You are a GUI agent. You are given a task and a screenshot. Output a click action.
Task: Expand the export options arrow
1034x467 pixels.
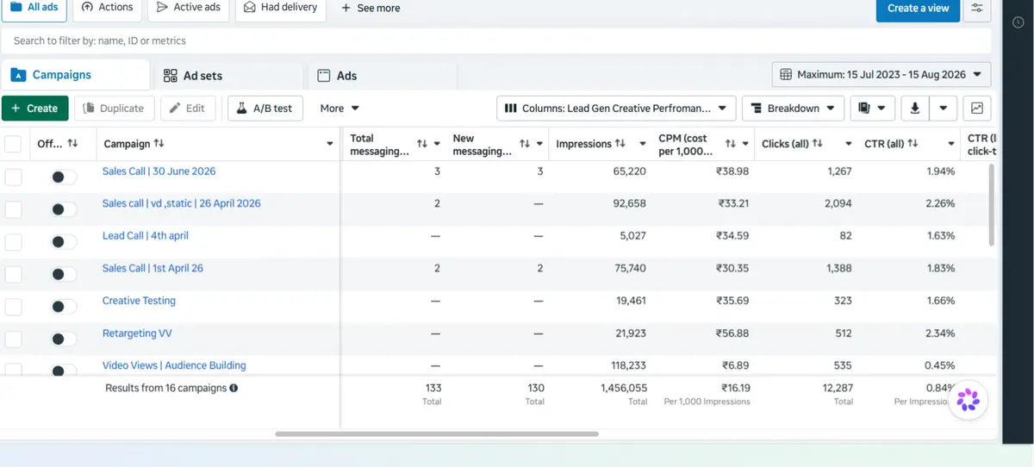point(944,108)
